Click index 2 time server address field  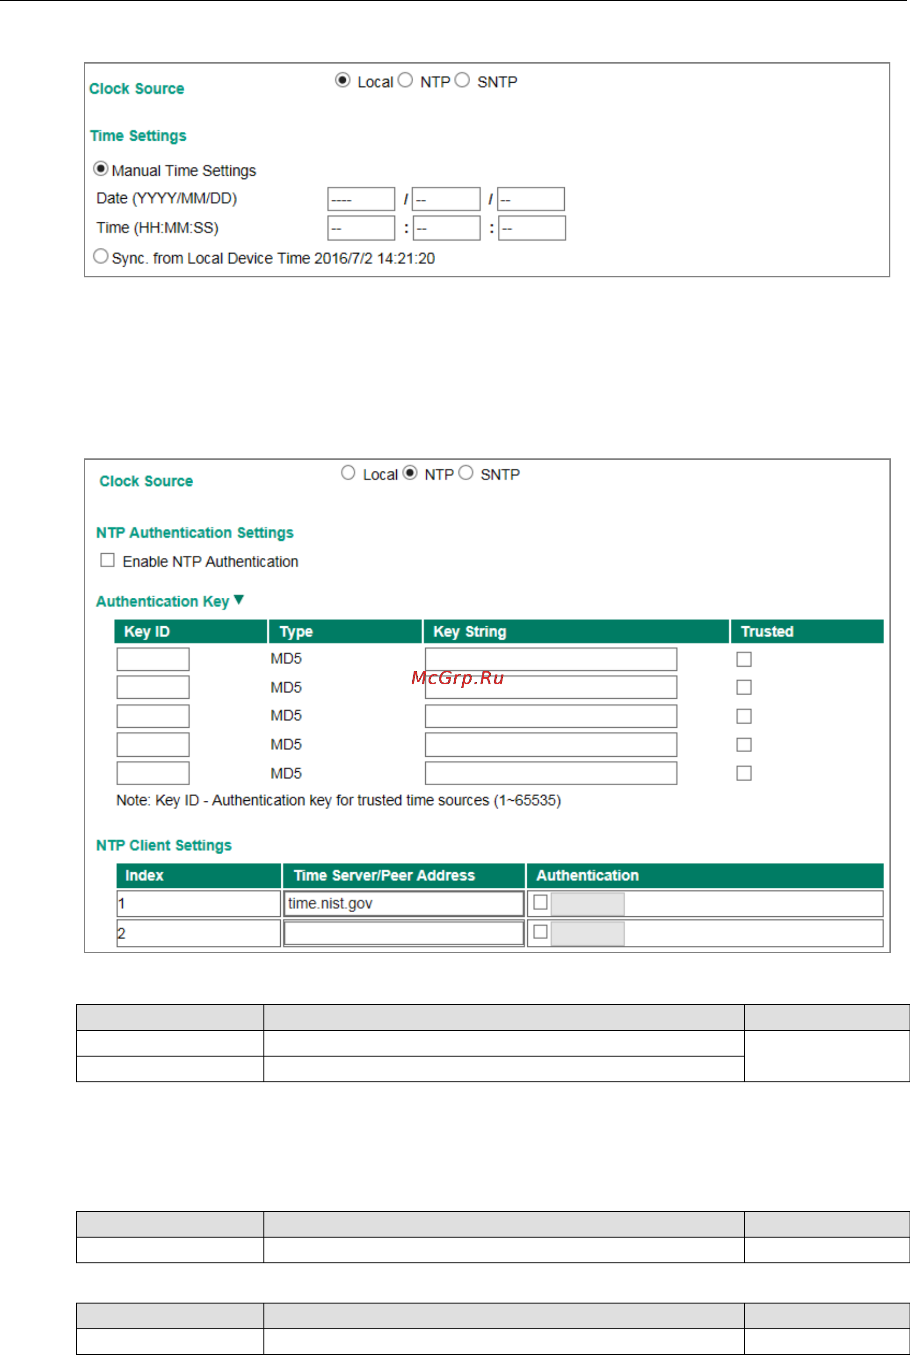[404, 933]
